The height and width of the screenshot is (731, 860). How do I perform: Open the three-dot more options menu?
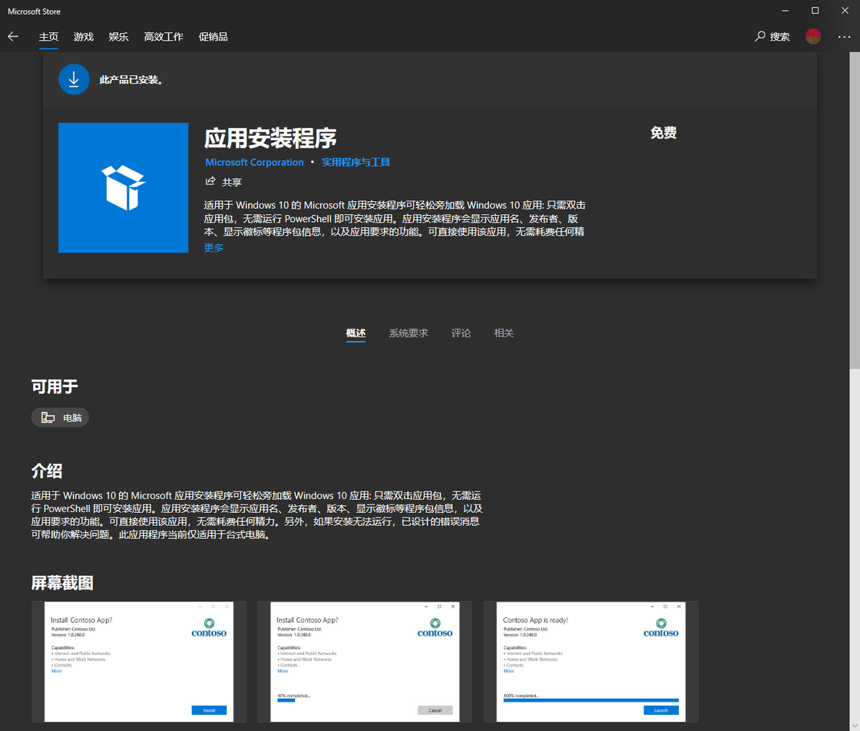tap(844, 37)
